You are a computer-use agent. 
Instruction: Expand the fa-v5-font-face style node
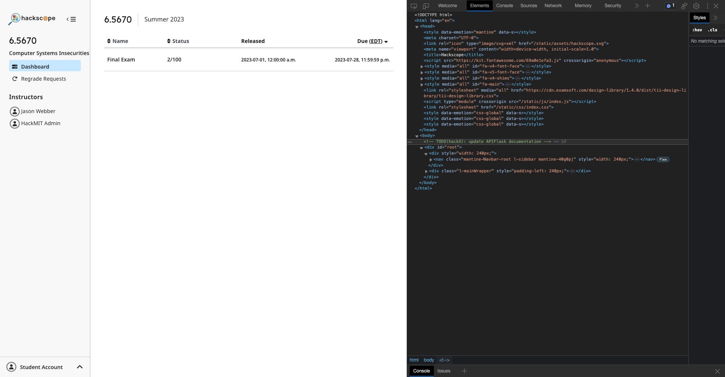pyautogui.click(x=422, y=72)
